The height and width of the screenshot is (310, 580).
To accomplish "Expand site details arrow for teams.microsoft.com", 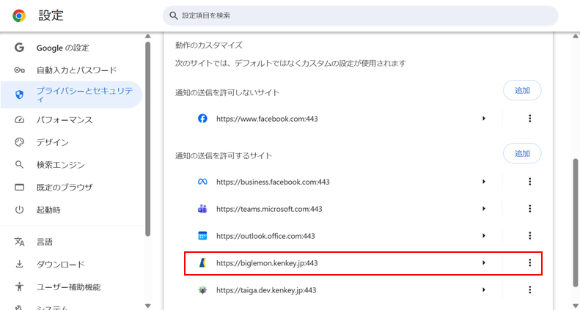I will click(x=484, y=209).
